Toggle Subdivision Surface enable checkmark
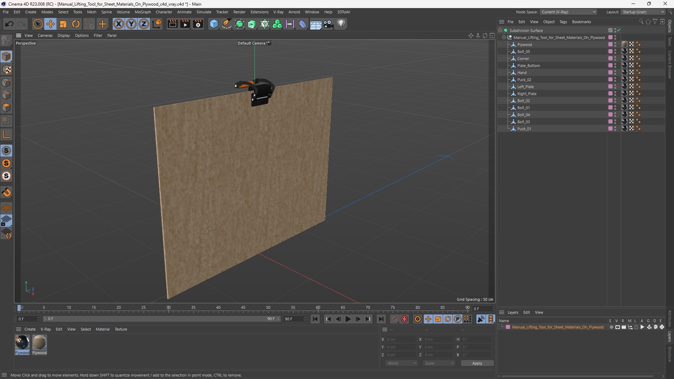 click(x=619, y=30)
